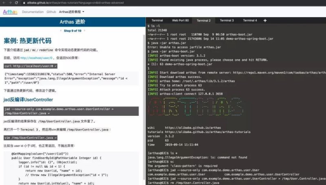Select the first Terminal tab
The image size is (326, 185).
[157, 20]
